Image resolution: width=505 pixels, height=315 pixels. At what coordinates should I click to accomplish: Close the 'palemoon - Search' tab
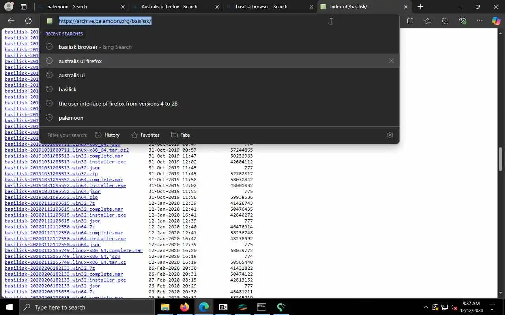click(123, 7)
